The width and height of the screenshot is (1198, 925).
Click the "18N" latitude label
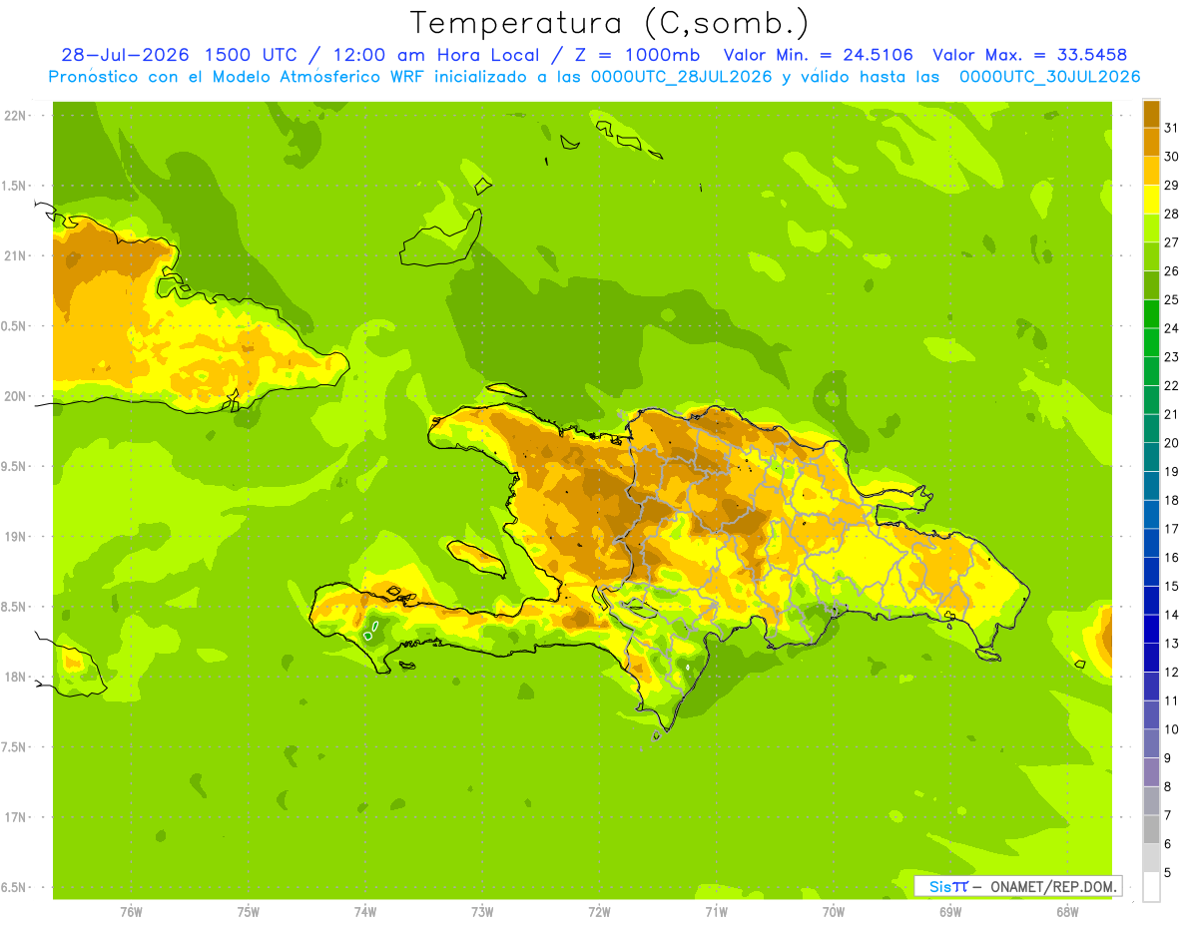(x=14, y=677)
